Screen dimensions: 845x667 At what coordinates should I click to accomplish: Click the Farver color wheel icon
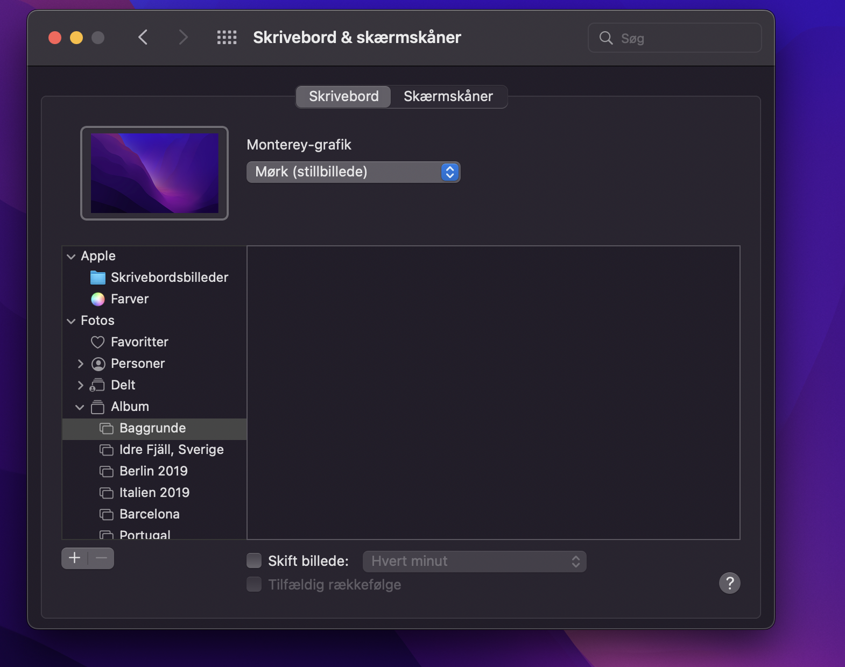pos(98,299)
